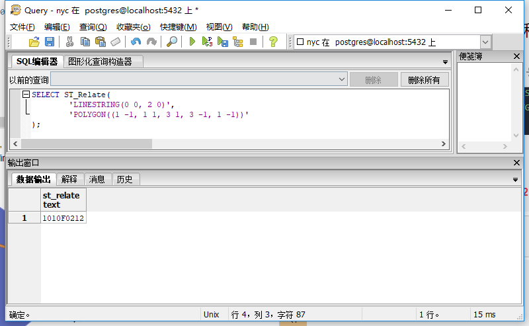Screen dimensions: 529x326
Task: Click the cursor position status 行 4，列 3
Action: (268, 315)
